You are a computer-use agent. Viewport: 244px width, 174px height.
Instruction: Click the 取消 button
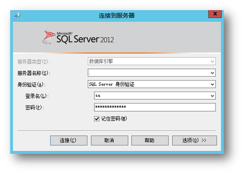[x=110, y=140]
